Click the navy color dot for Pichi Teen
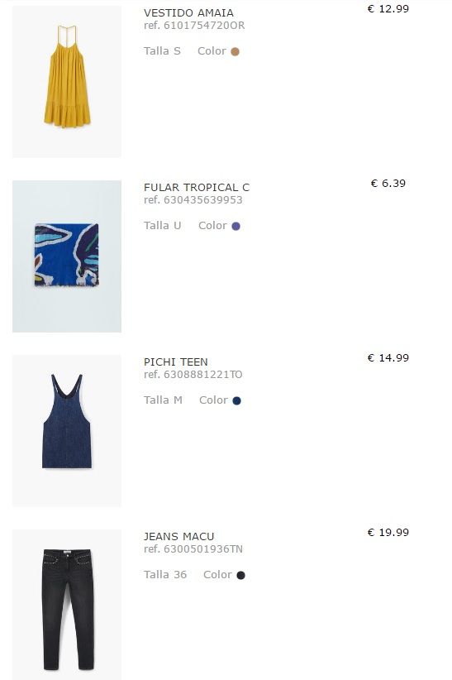452x680 pixels. pos(236,400)
